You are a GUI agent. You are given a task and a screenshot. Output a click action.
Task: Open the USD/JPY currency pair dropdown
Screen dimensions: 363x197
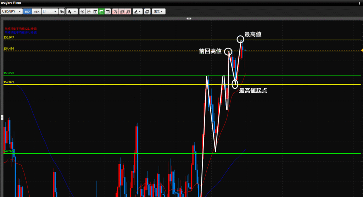12,11
